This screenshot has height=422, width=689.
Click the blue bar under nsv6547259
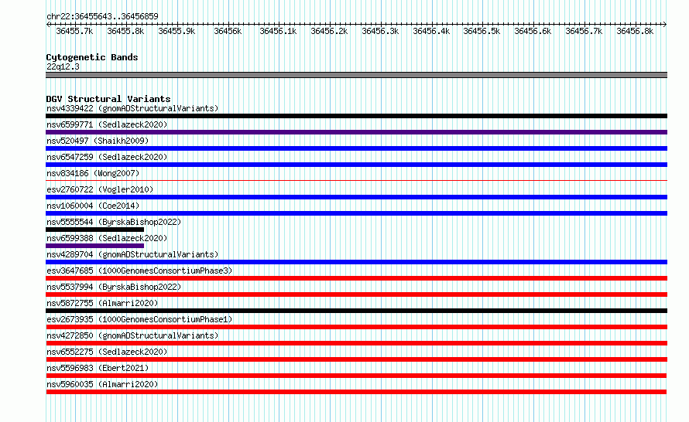(356, 165)
